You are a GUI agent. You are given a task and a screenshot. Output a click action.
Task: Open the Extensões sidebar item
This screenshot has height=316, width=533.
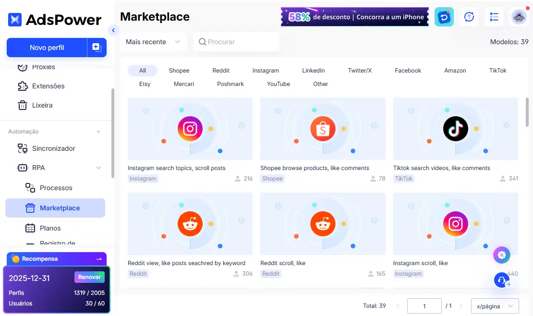(48, 86)
